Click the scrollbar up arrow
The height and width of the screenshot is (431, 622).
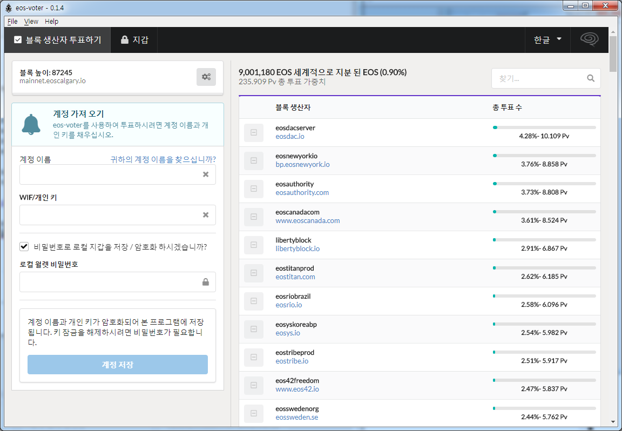tap(613, 31)
